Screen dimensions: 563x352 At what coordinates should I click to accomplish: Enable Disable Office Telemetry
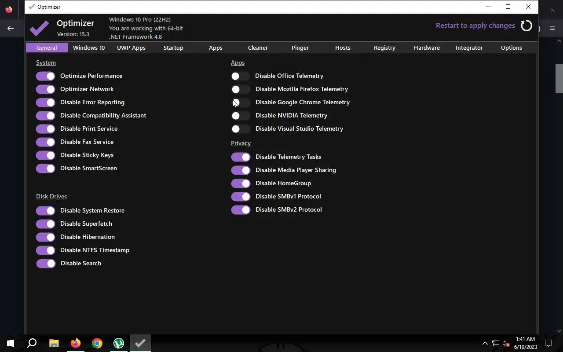pyautogui.click(x=241, y=76)
